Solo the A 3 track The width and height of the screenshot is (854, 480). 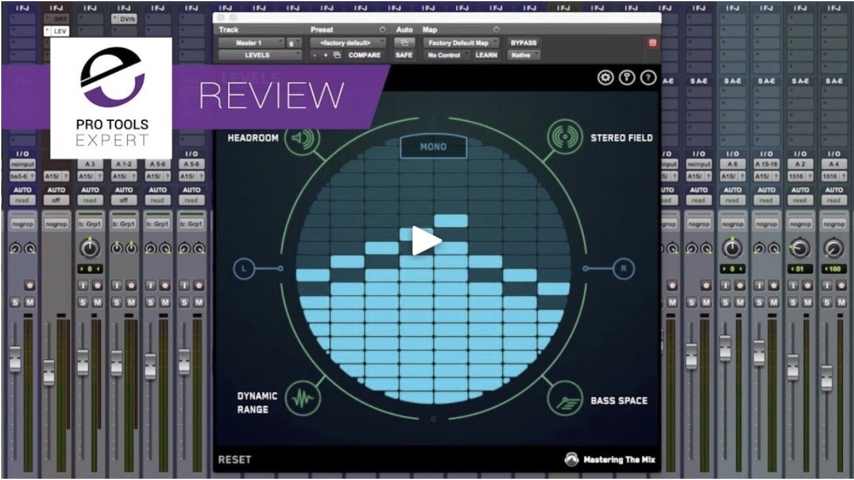[83, 302]
